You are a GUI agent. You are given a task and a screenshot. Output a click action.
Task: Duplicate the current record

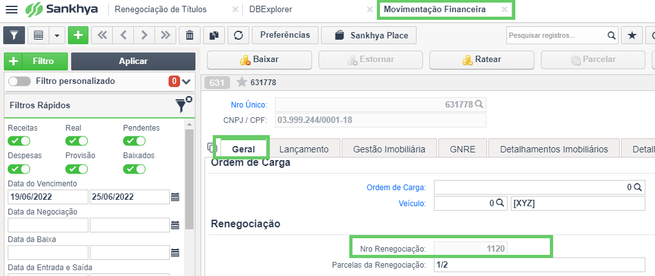tap(214, 35)
